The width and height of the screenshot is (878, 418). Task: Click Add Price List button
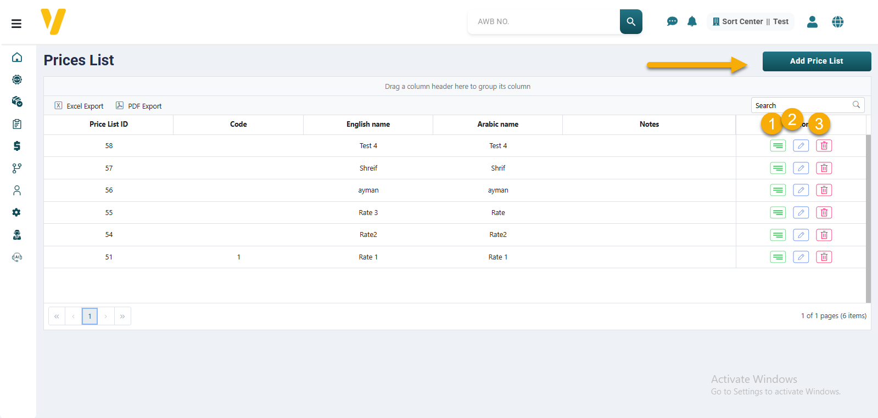(817, 61)
